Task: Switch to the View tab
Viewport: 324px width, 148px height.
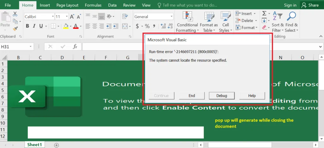Action: 146,5
